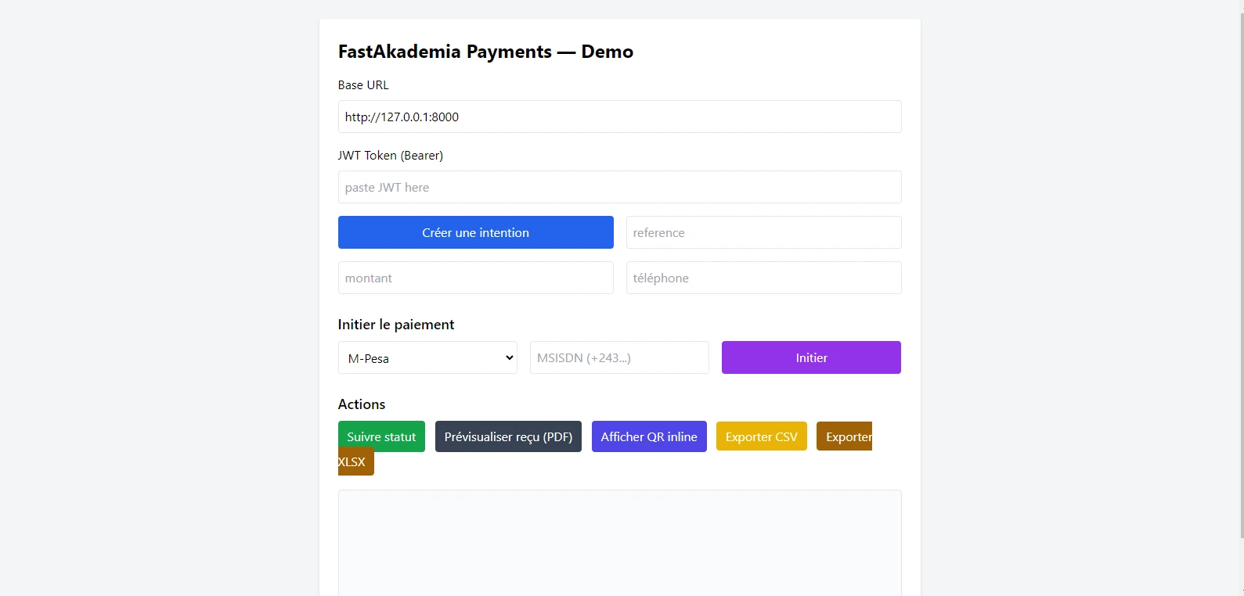Image resolution: width=1244 pixels, height=596 pixels.
Task: Click the yellow Exporter CSV button
Action: (761, 436)
